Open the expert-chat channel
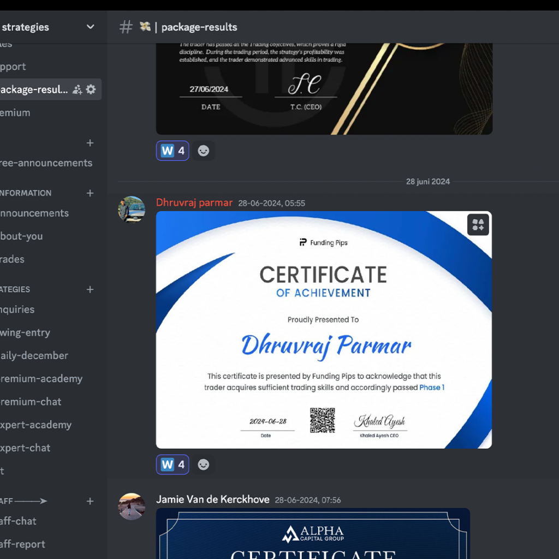Screen dimensions: 559x559 point(25,448)
